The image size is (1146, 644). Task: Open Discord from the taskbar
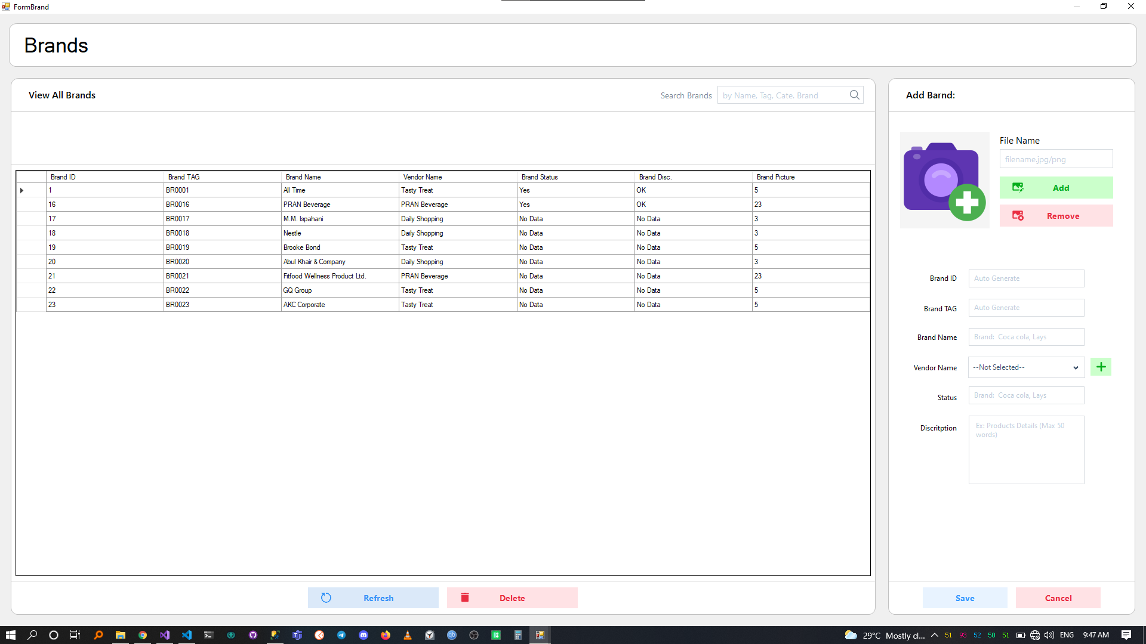(x=363, y=635)
